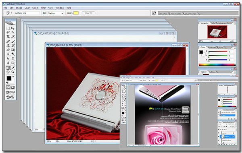The height and width of the screenshot is (153, 242).
Task: Open the Layer menu
Action: pos(27,8)
